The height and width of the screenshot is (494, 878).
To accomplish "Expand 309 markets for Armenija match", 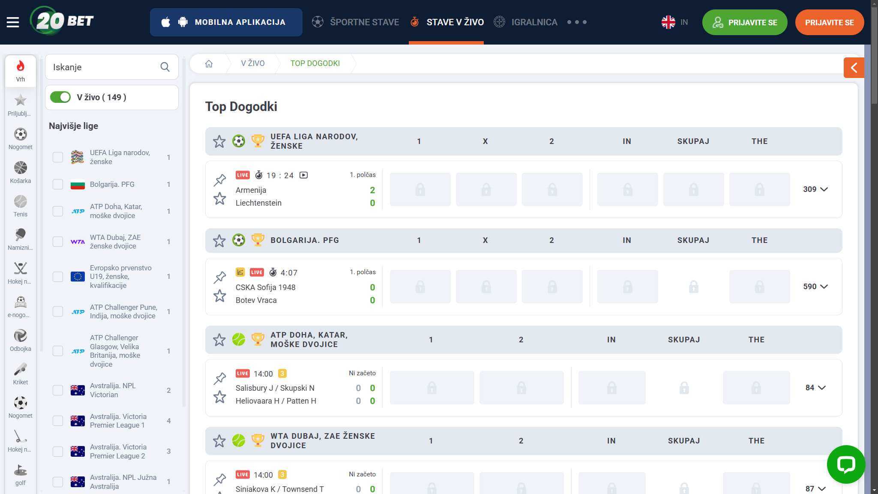I will pos(815,189).
